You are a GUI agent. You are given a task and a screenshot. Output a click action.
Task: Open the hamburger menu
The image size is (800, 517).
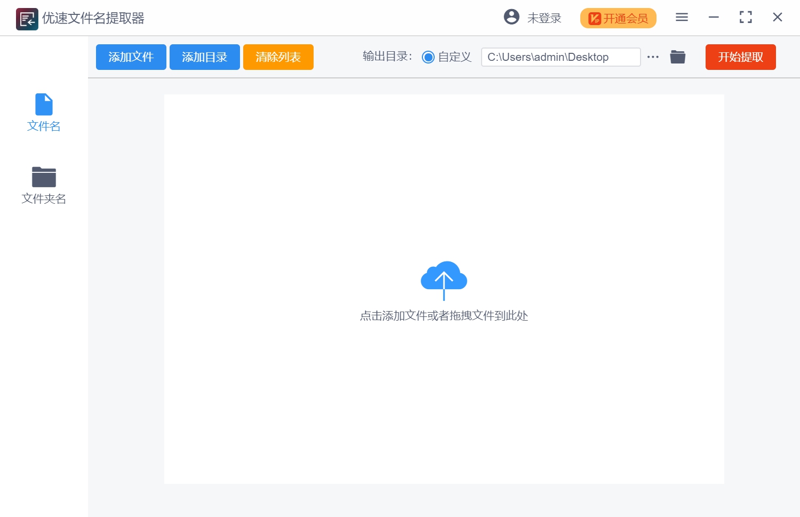point(681,17)
